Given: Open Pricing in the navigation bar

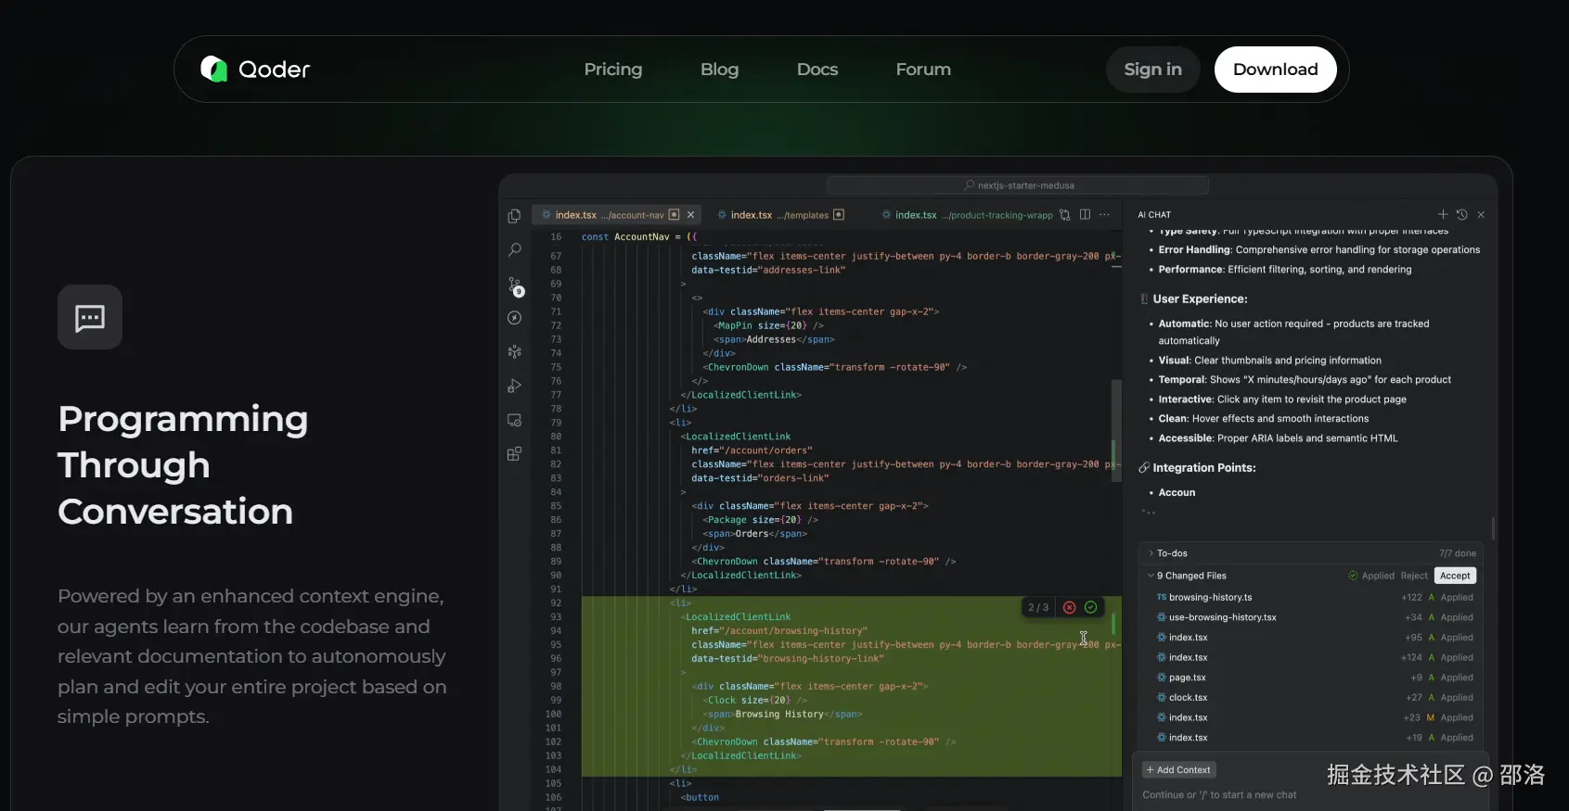Looking at the screenshot, I should click(x=613, y=70).
